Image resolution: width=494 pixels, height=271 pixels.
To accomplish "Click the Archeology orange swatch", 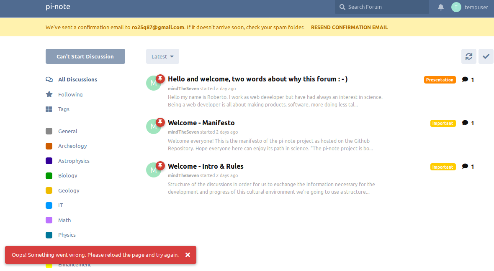I will (49, 146).
